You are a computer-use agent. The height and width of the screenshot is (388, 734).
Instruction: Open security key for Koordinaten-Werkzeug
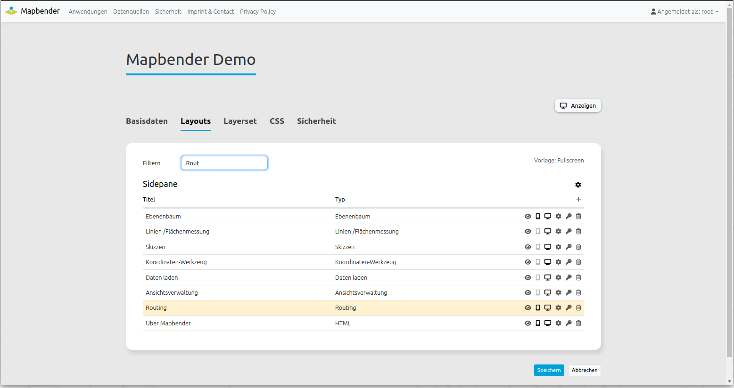[x=569, y=262]
